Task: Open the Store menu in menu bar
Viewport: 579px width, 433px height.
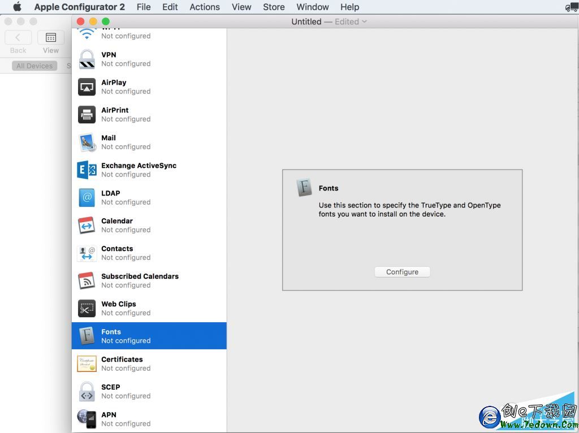Action: coord(274,7)
